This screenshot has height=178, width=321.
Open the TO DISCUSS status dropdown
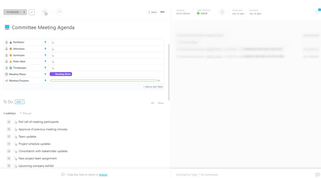coord(13,12)
